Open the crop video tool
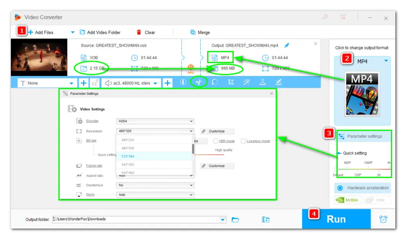This screenshot has height=233, width=403. click(231, 82)
